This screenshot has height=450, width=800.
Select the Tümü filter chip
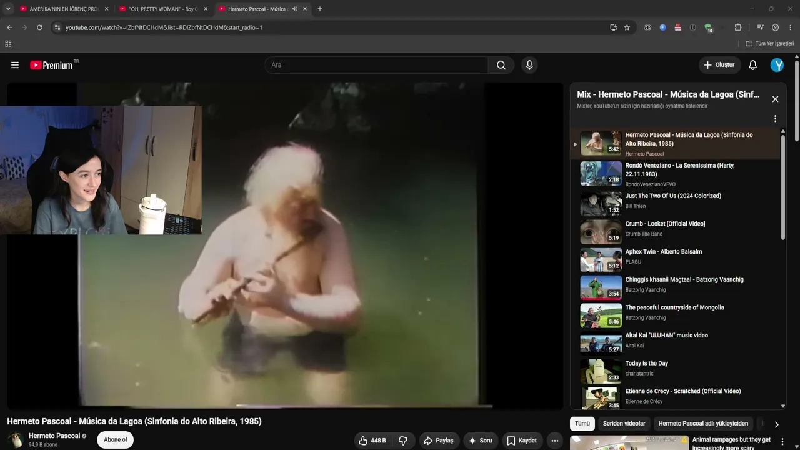[x=582, y=424]
